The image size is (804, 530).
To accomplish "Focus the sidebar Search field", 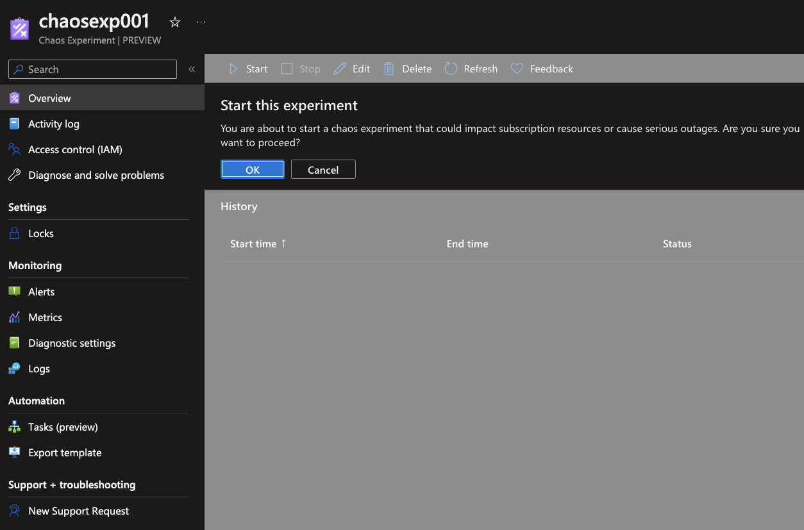I will [x=92, y=69].
